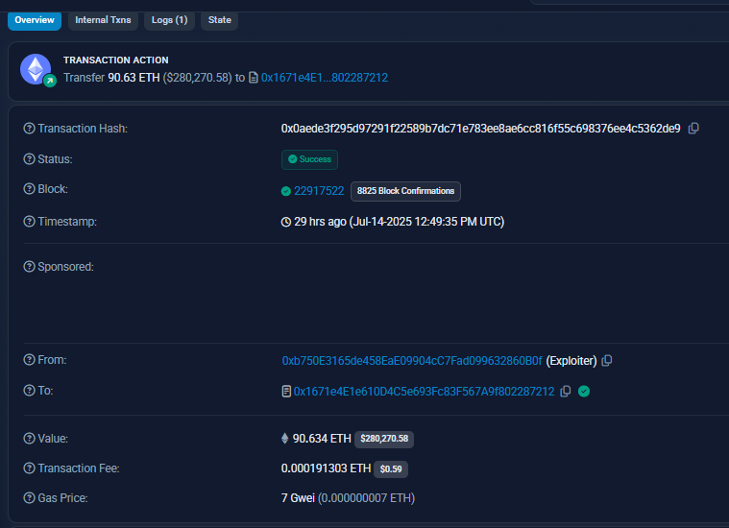Click the help icon beside Transaction Fee
The image size is (729, 528).
29,468
